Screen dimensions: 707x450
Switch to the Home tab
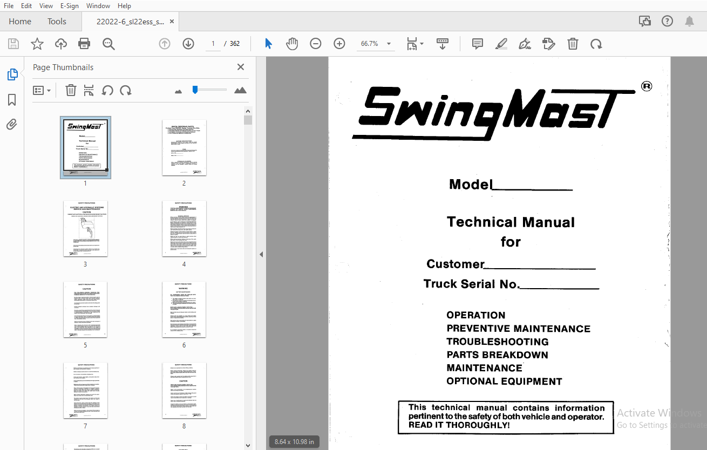coord(20,22)
